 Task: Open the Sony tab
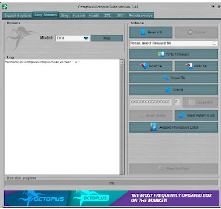(65, 15)
